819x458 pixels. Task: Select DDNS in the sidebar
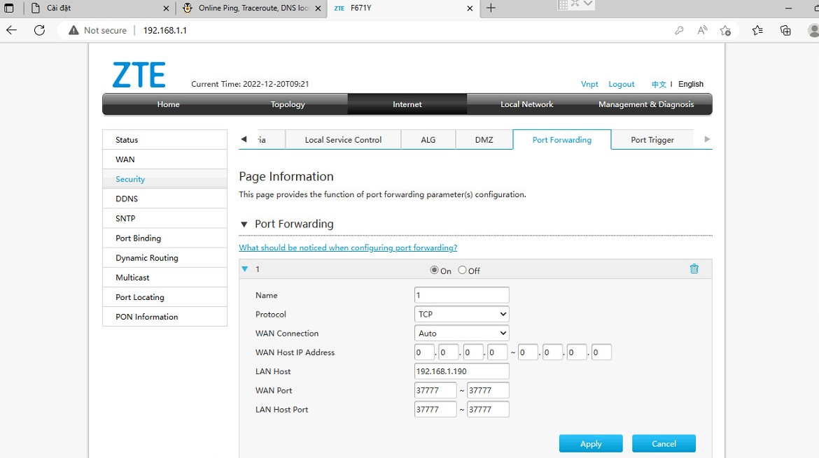click(127, 199)
